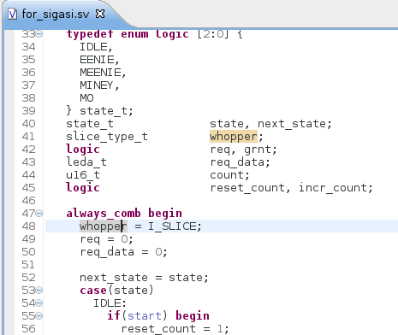Click whopper in the I_SLICE assignment line
The image size is (398, 335).
[x=104, y=226]
